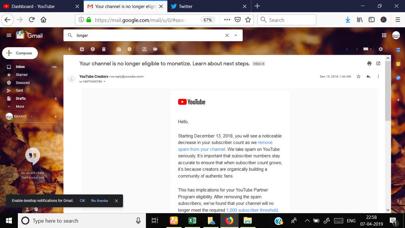Open the Inbox folder
Screen dimensions: 405x228
click(x=20, y=67)
